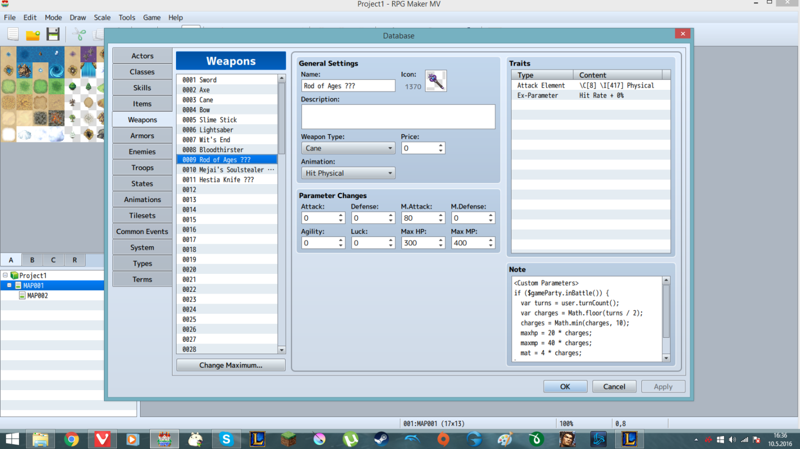Image resolution: width=800 pixels, height=449 pixels.
Task: Click the M.Attack stepper showing 80
Action: pyautogui.click(x=423, y=218)
